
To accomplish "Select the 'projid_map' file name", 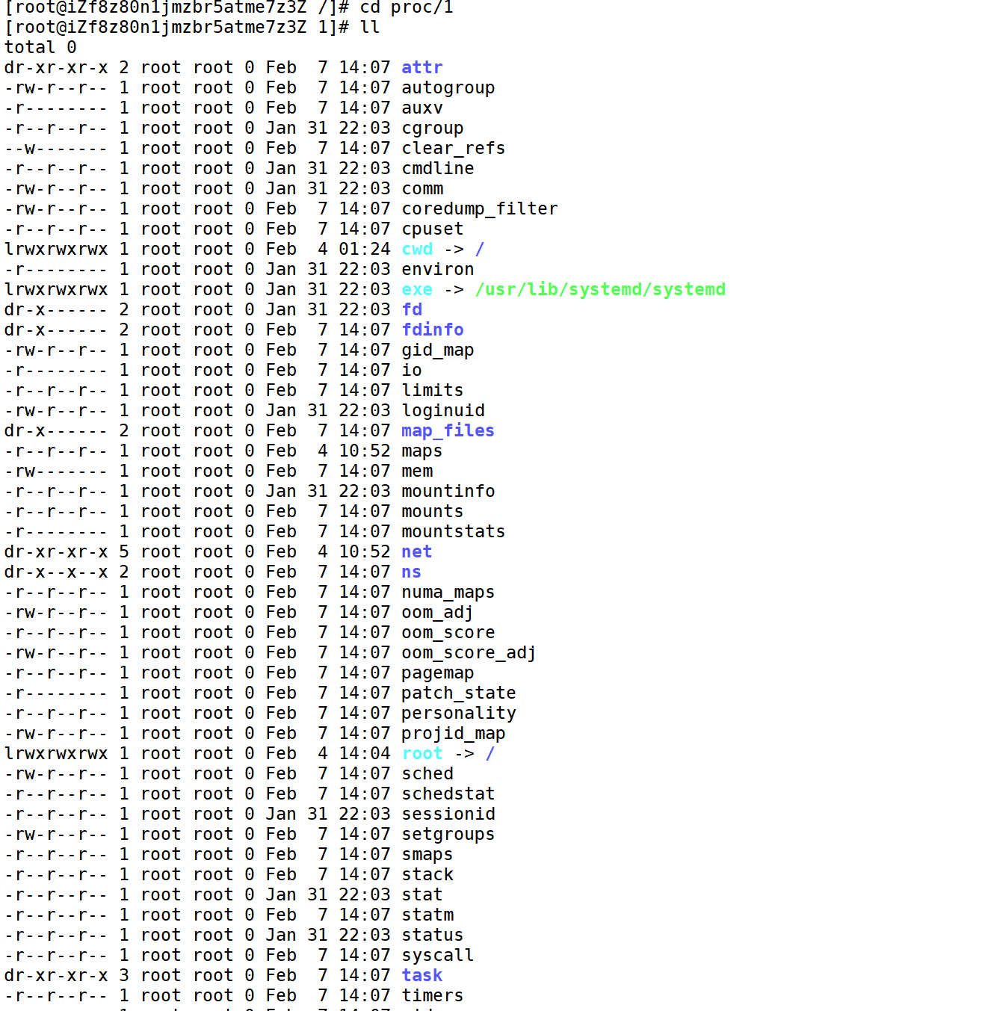I will point(454,733).
